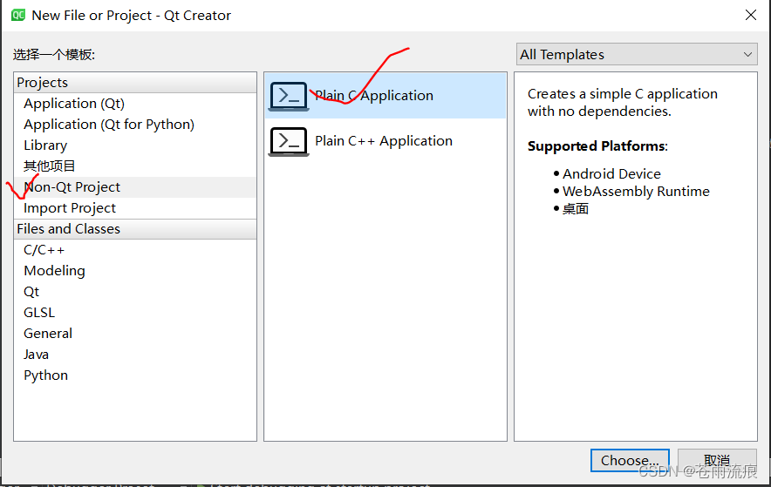The width and height of the screenshot is (771, 487).
Task: Click the Files and Classes section header
Action: [x=135, y=229]
